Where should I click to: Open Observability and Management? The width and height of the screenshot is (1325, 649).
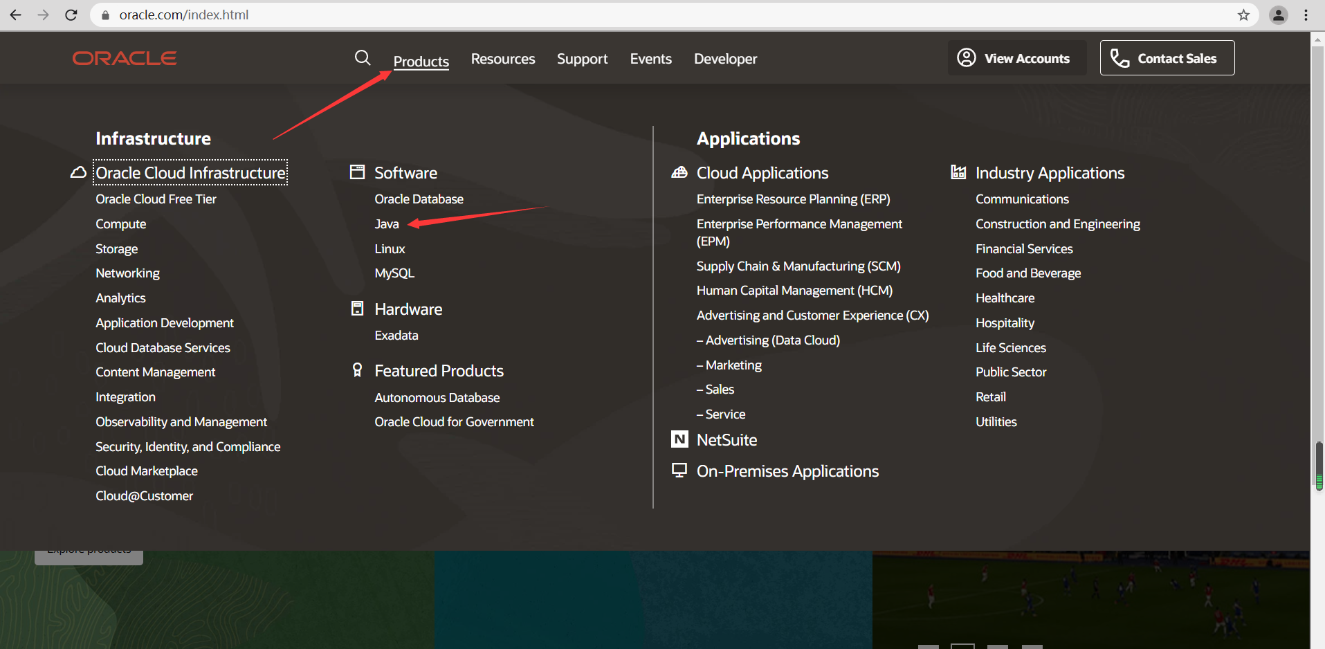pos(181,422)
